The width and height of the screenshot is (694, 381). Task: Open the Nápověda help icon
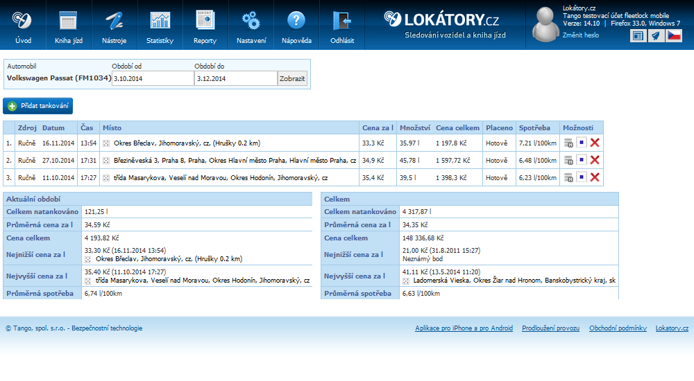296,19
